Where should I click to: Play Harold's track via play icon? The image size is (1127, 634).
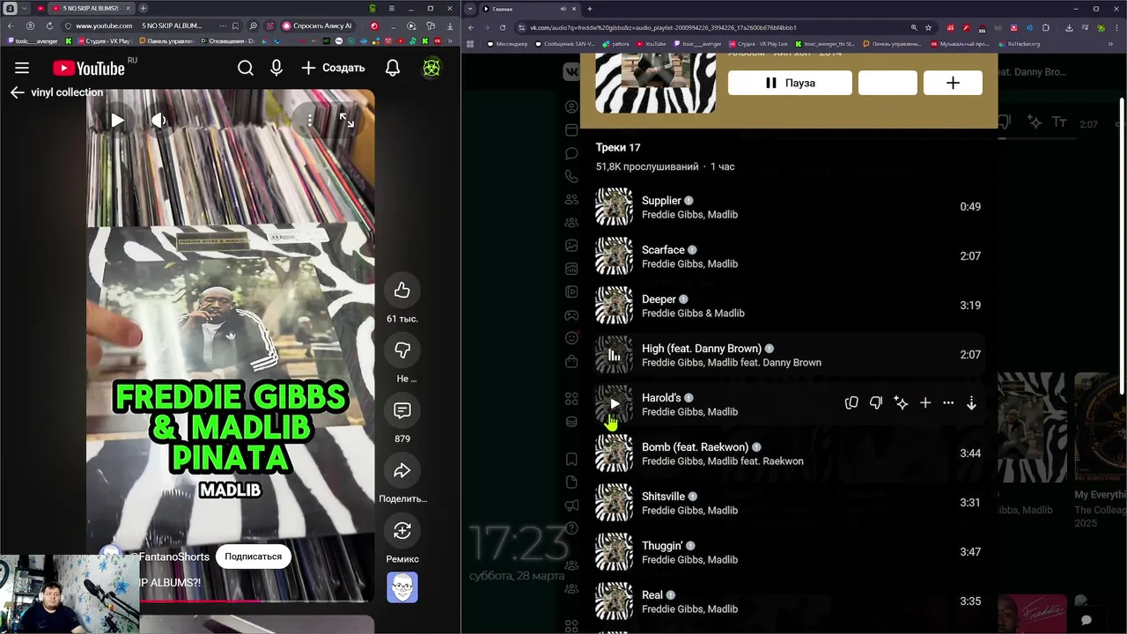(614, 404)
